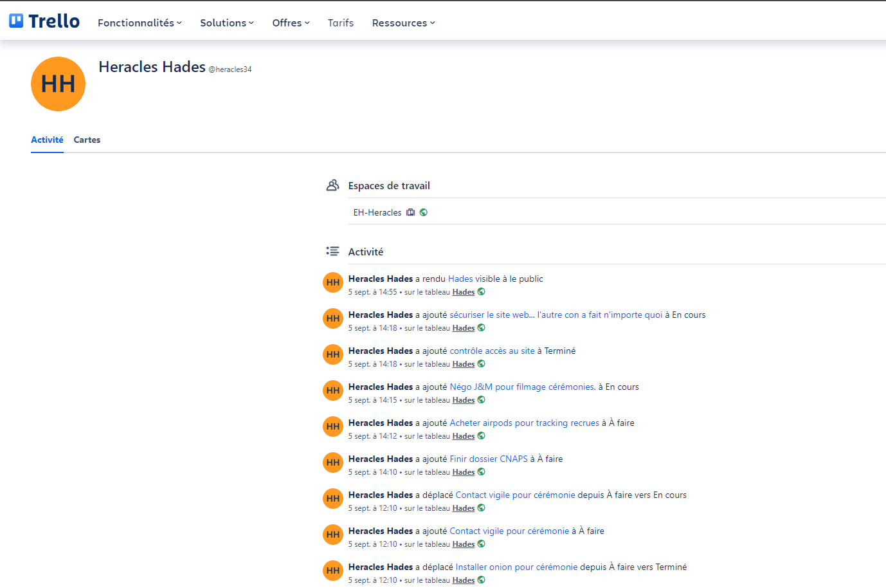Click the workspaces people icon beside Espaces de travail
The image size is (886, 588).
332,185
